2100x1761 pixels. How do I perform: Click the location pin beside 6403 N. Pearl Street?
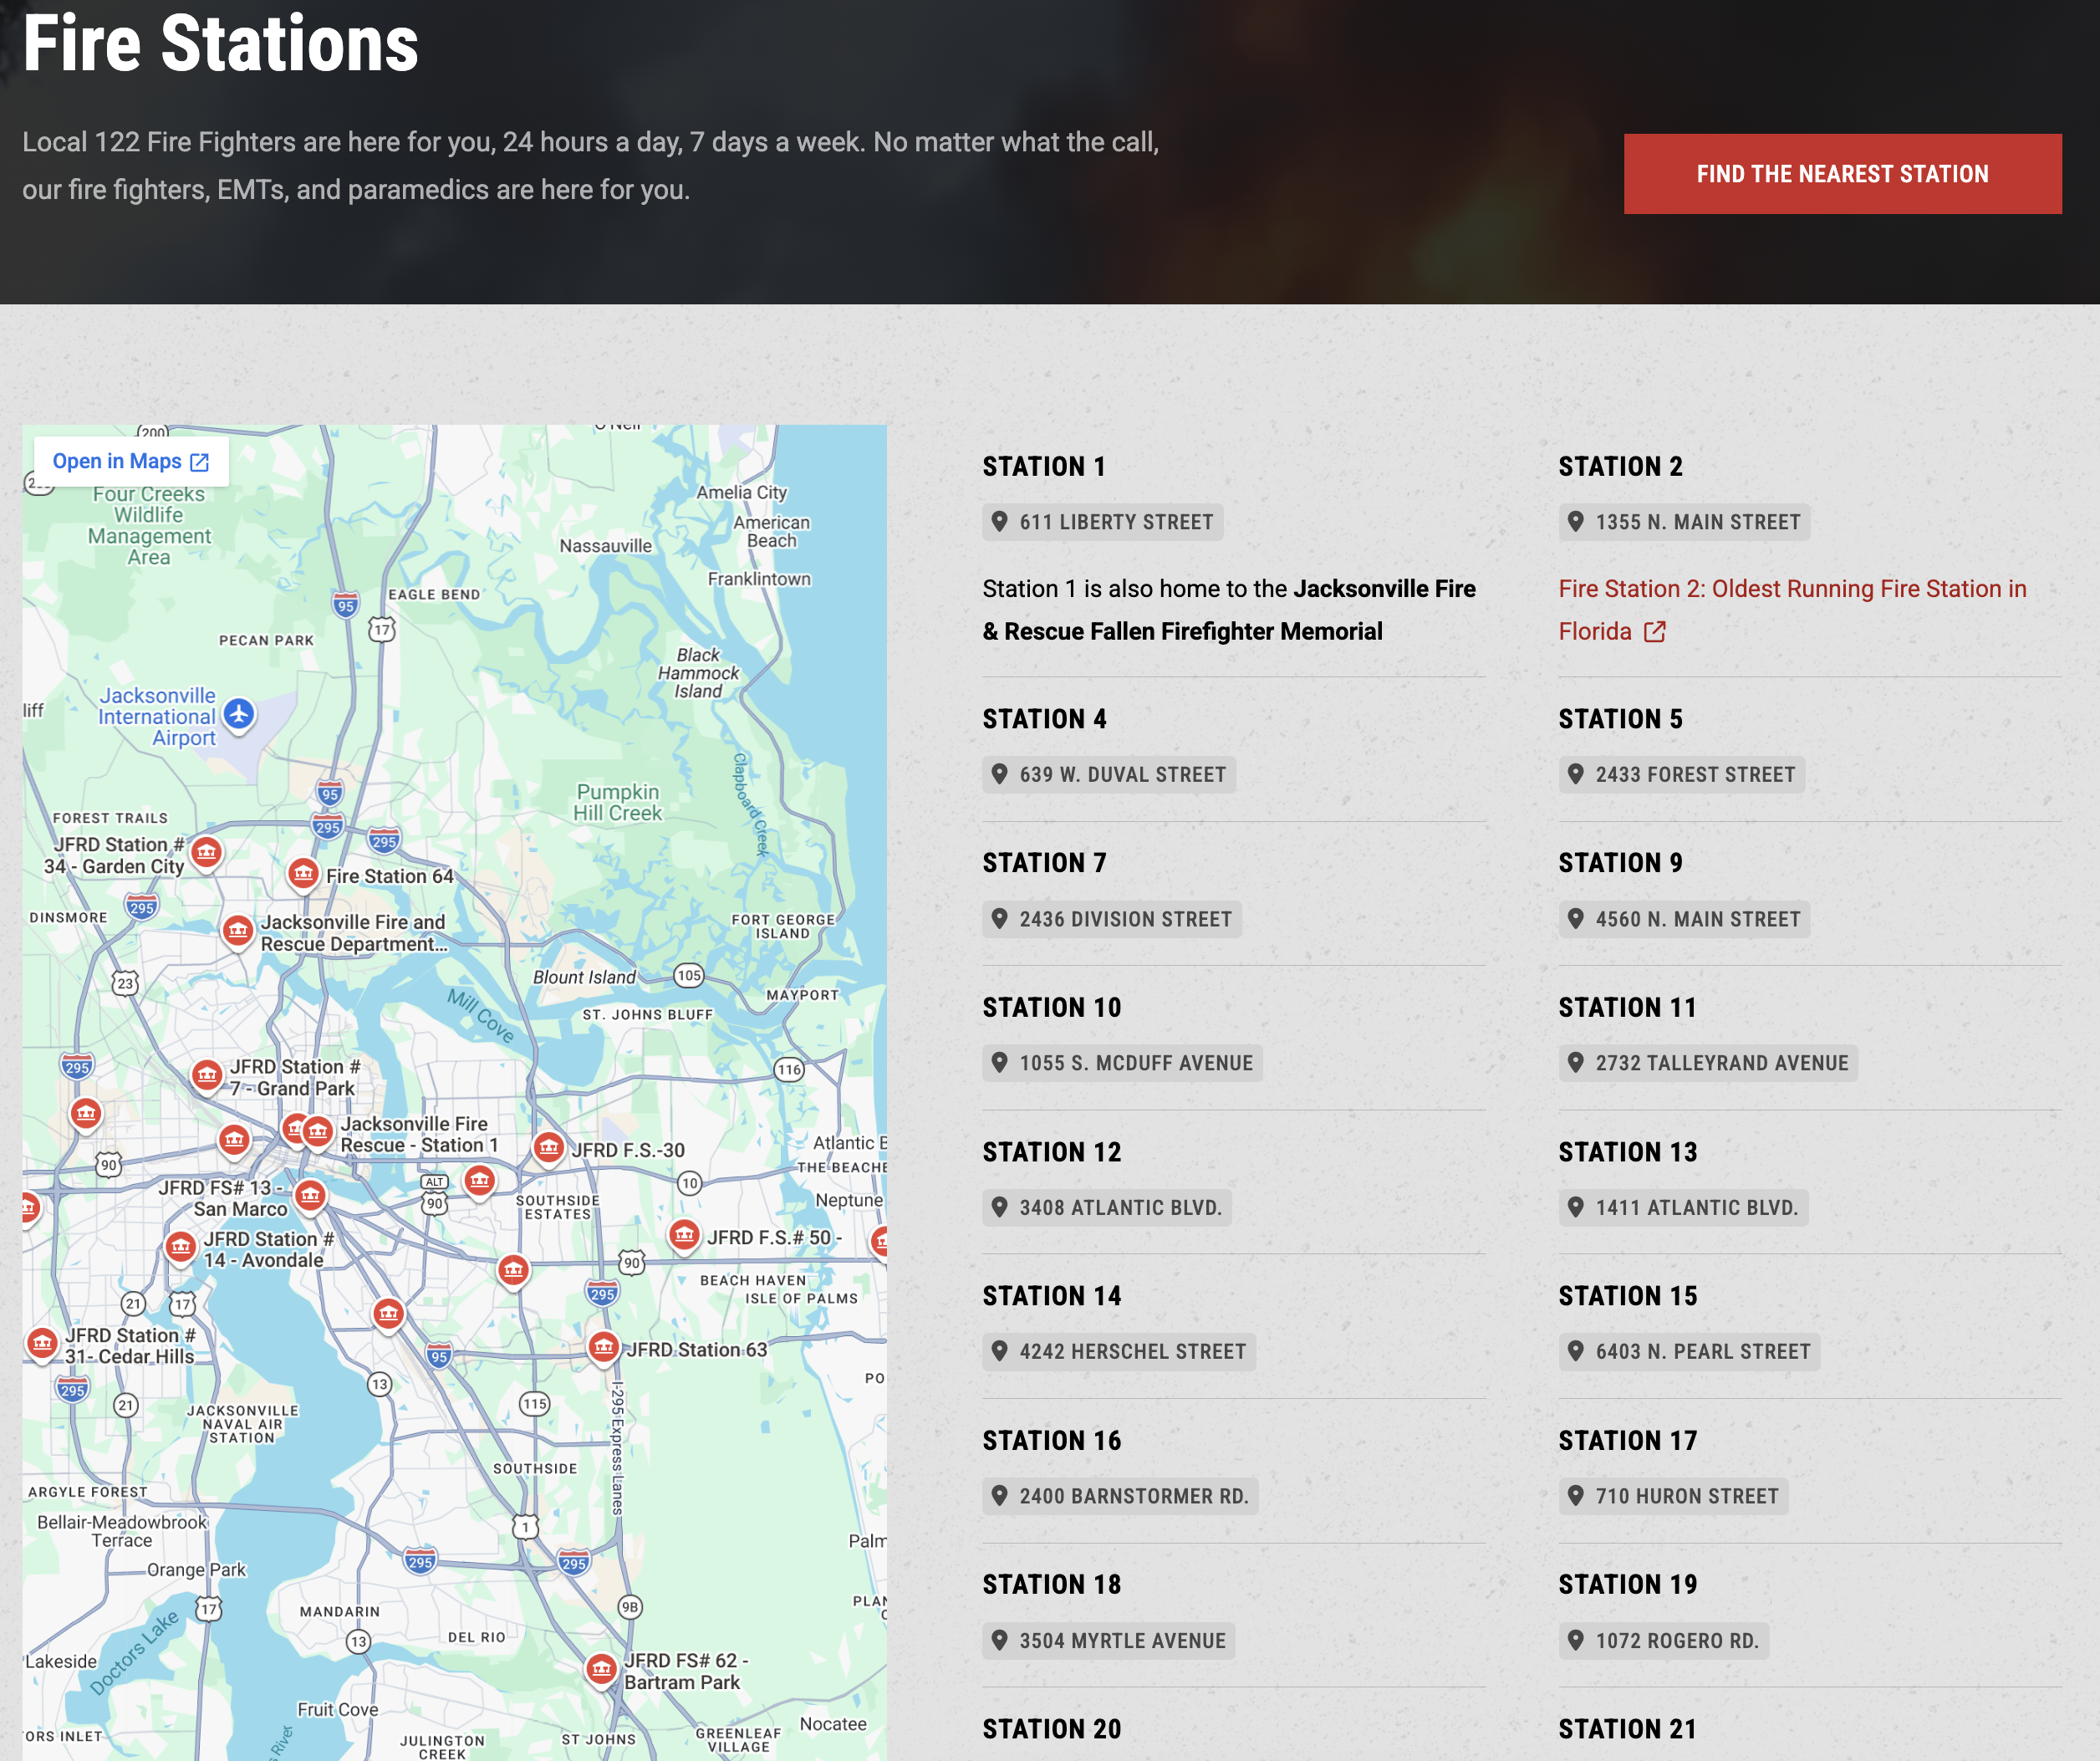(x=1575, y=1351)
